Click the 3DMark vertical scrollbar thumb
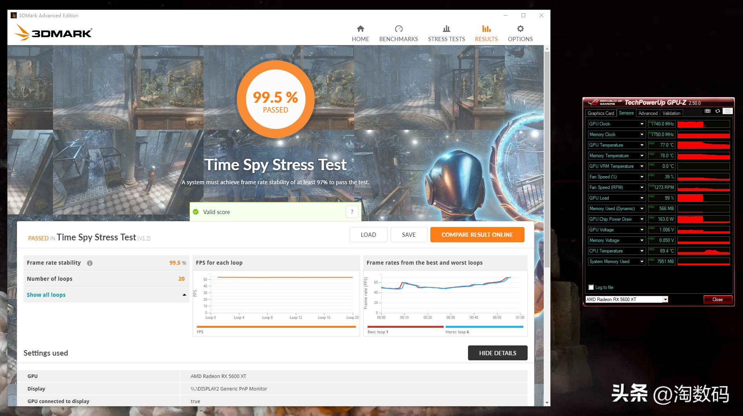This screenshot has height=416, width=743. coord(547,159)
